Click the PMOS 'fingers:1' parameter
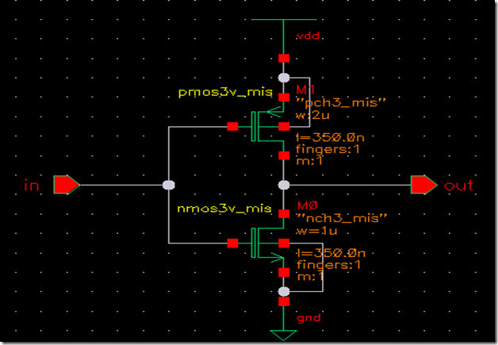The image size is (498, 345). (328, 149)
